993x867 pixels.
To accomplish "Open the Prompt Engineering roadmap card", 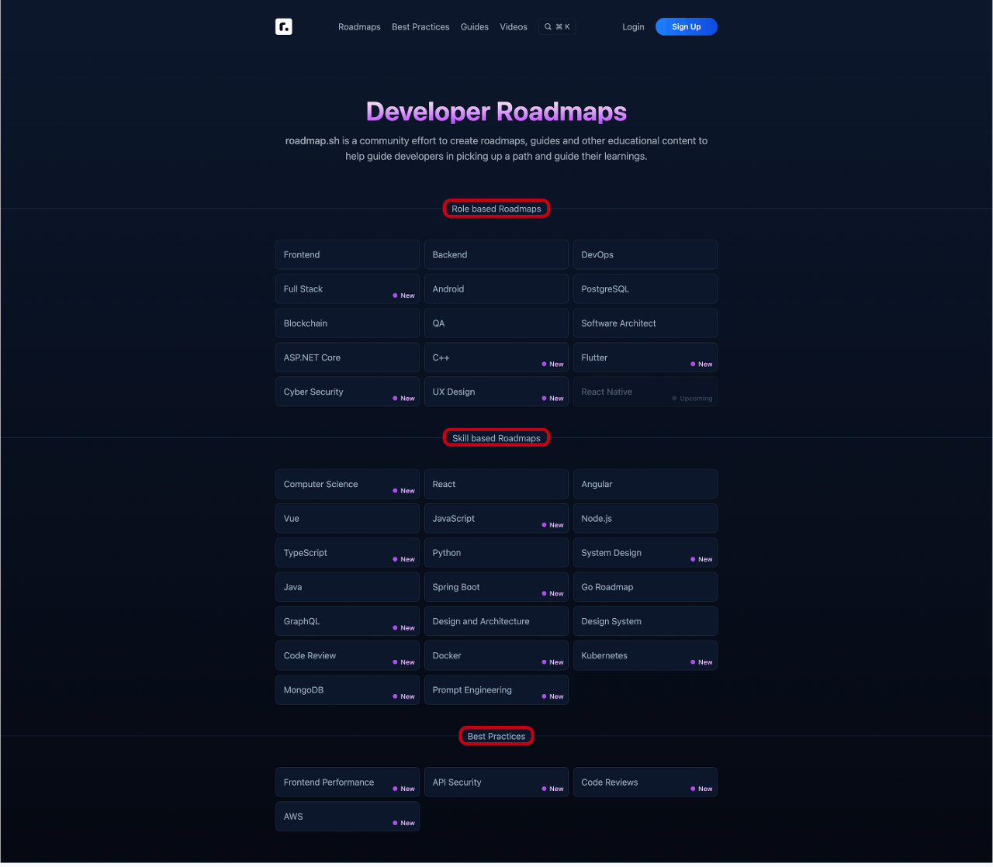I will [x=496, y=689].
